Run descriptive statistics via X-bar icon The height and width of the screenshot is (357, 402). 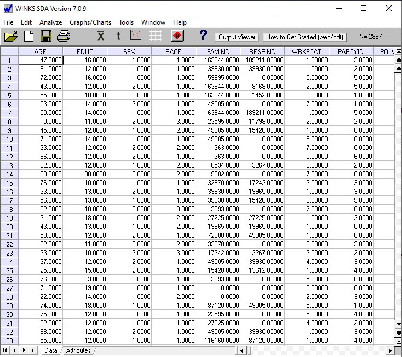(x=101, y=36)
